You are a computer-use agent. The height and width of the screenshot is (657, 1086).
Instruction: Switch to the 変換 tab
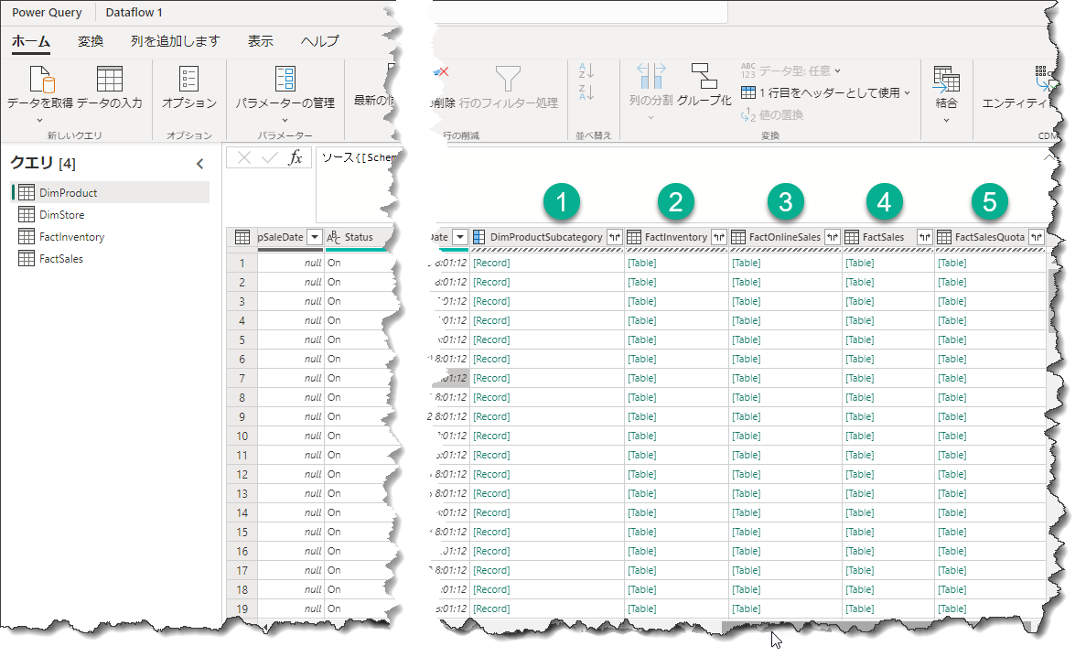[x=91, y=41]
